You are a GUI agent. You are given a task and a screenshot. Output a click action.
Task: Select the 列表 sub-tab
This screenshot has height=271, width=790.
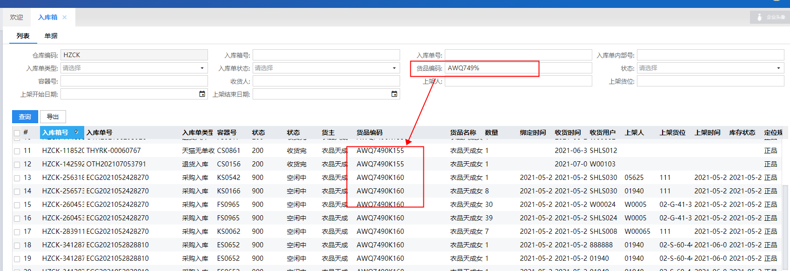pos(23,36)
